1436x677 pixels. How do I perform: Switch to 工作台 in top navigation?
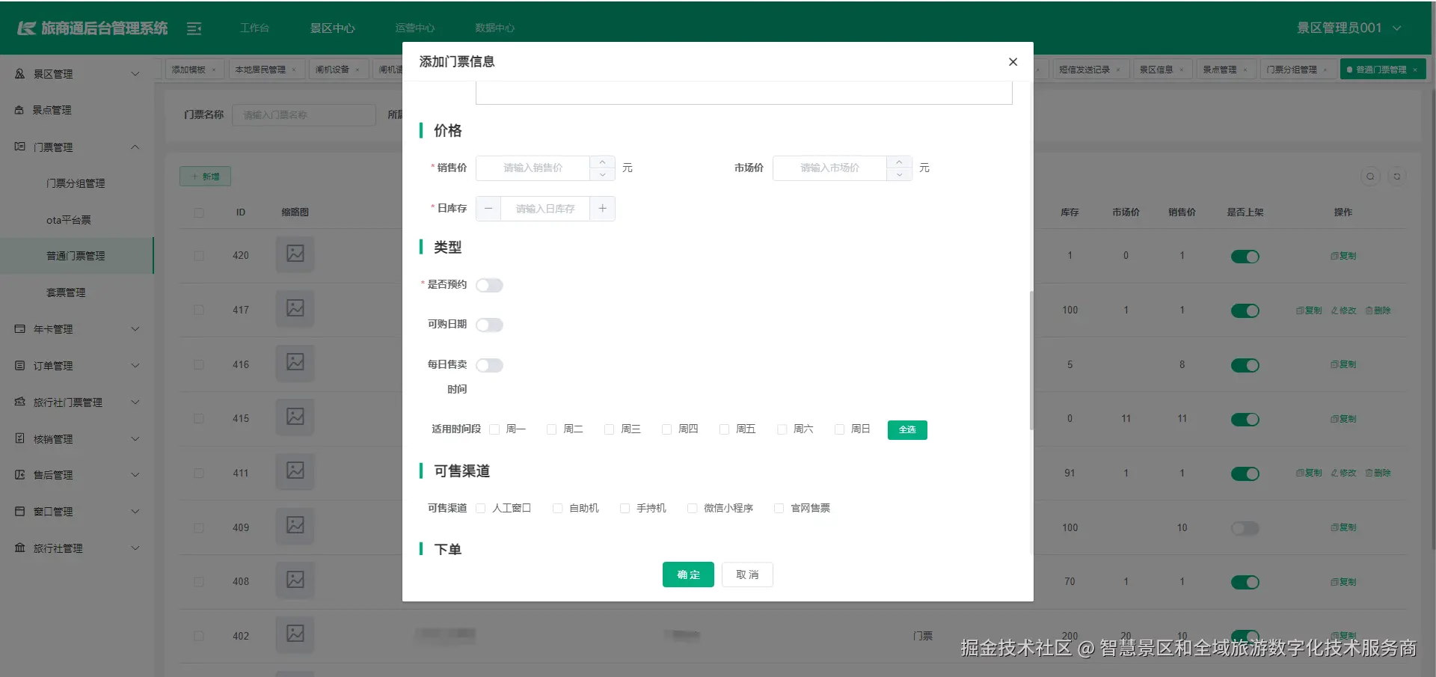coord(254,28)
